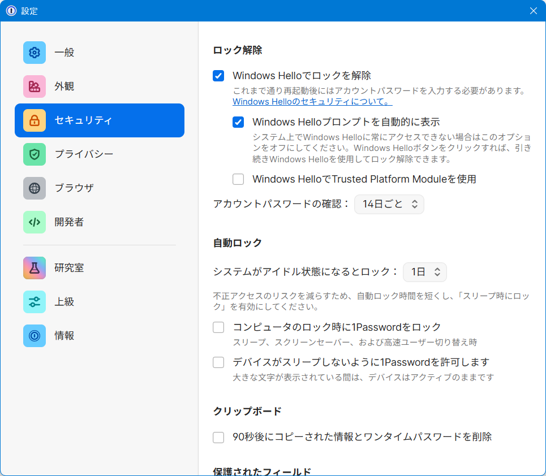546x476 pixels.
Task: Open the 開発者 settings tab label
Action: click(x=69, y=222)
